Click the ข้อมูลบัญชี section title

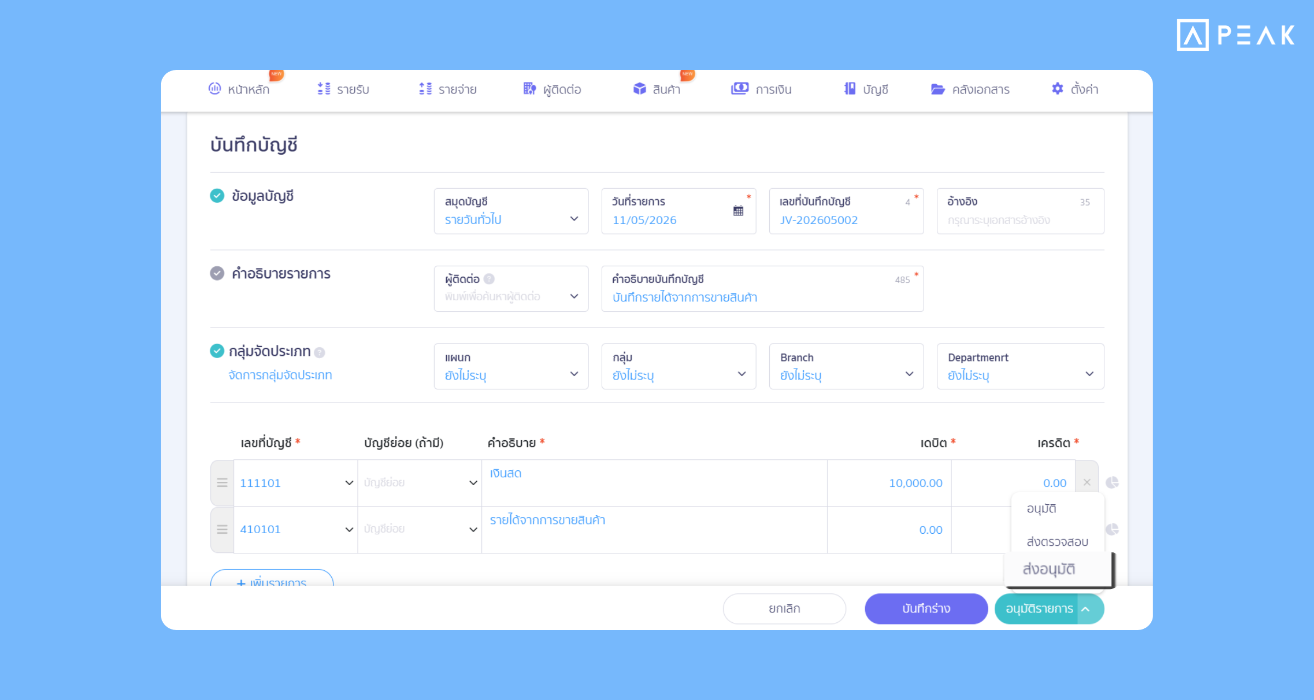(262, 196)
